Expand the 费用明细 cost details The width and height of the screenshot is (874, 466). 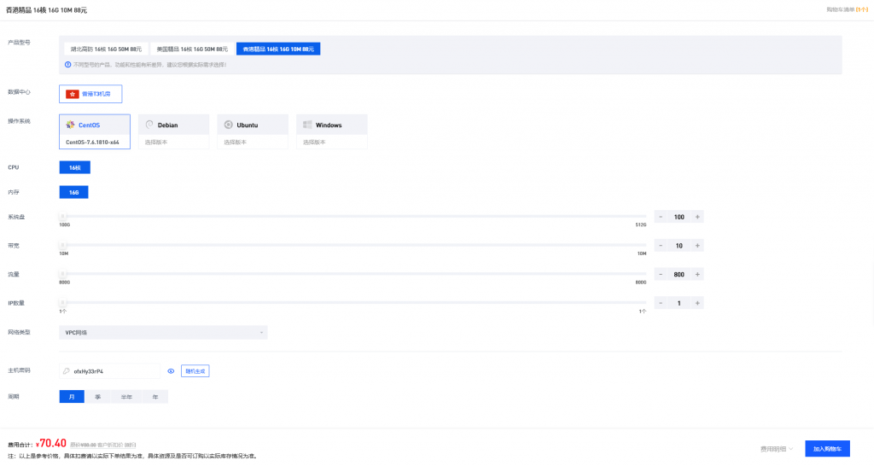point(777,448)
